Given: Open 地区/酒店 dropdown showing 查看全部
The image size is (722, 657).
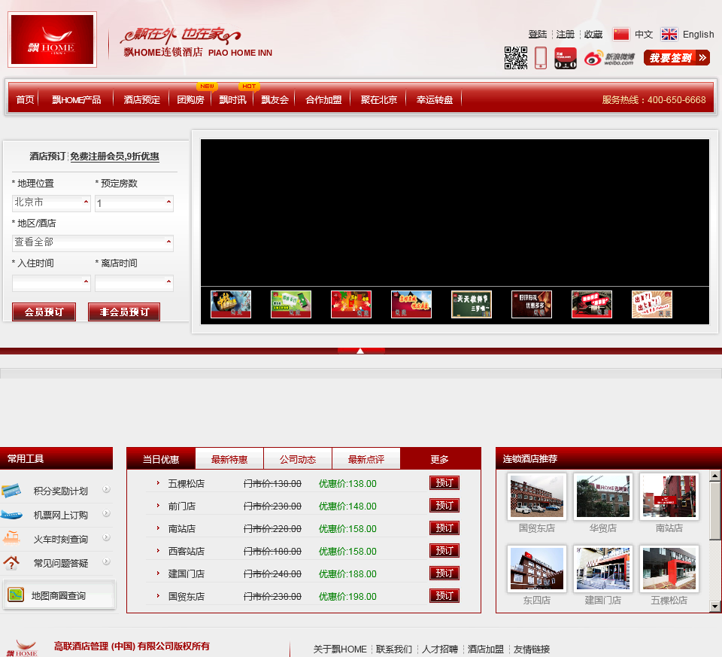Looking at the screenshot, I should pos(93,243).
